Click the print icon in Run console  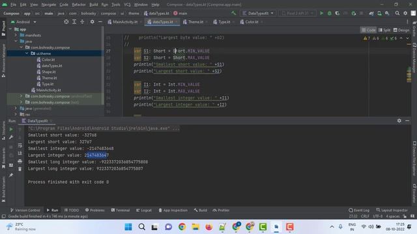pos(20,161)
